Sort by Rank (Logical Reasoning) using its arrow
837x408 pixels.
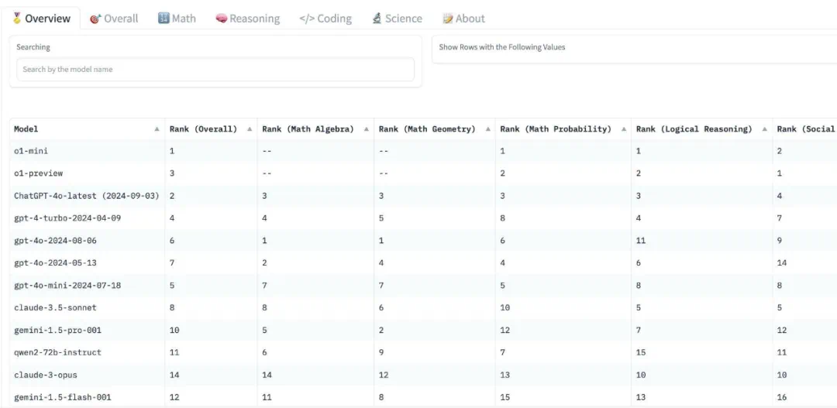click(x=764, y=129)
